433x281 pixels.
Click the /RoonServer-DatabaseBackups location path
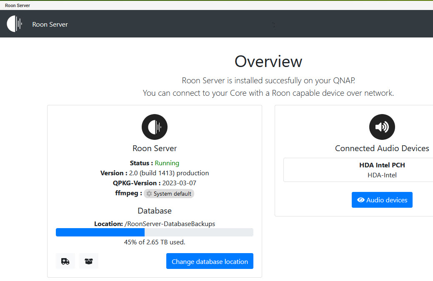tap(170, 224)
